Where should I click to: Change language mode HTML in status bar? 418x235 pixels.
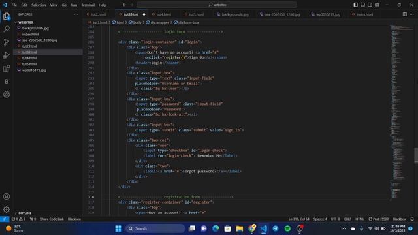pos(360,219)
